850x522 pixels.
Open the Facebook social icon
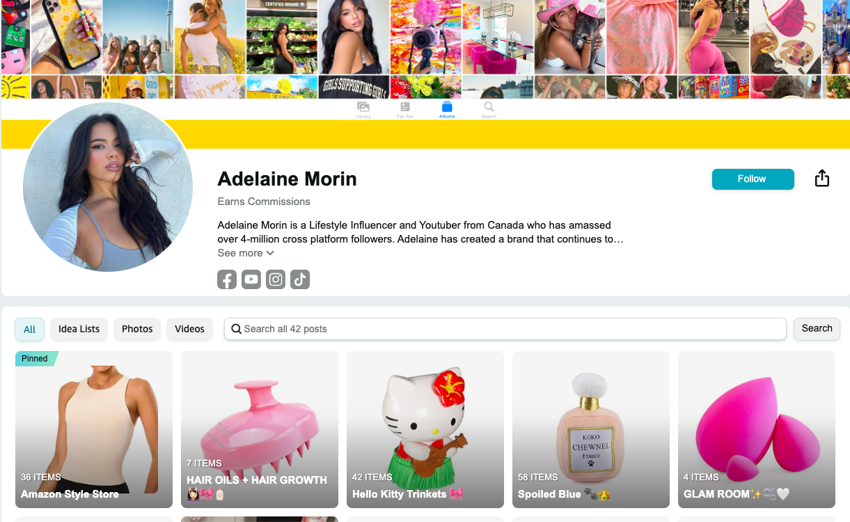(x=227, y=279)
